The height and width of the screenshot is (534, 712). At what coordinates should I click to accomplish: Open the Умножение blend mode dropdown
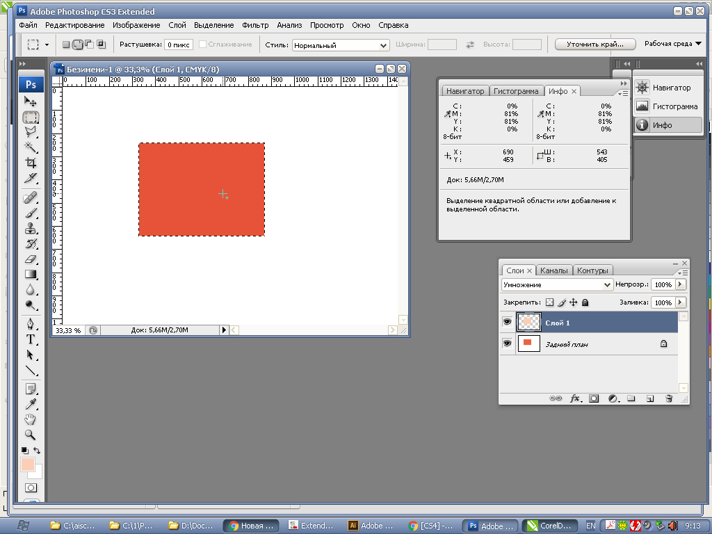(557, 284)
